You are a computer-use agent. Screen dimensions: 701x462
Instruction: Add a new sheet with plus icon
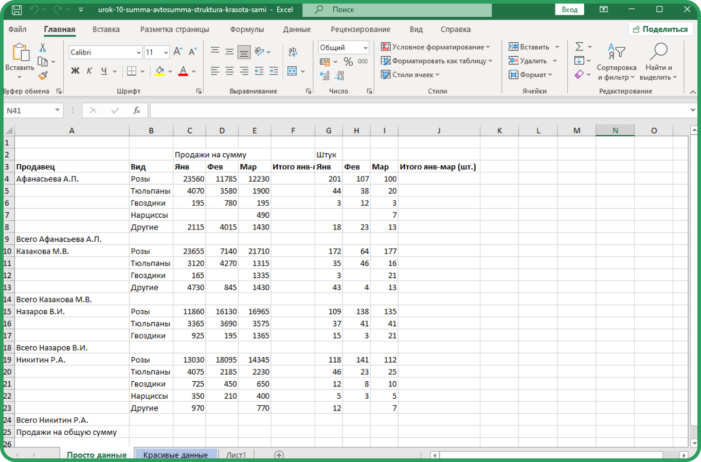tap(279, 455)
